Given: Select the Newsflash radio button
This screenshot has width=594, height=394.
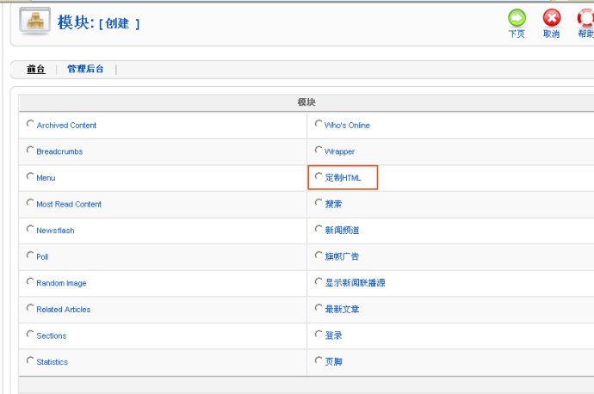Looking at the screenshot, I should 30,229.
